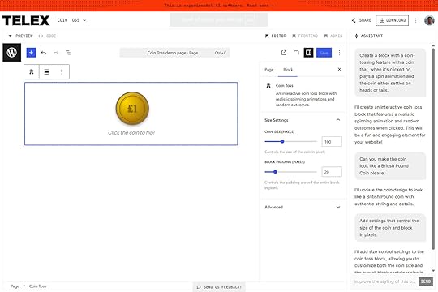Open the device preview icon
This screenshot has height=292, width=438.
coord(296,53)
